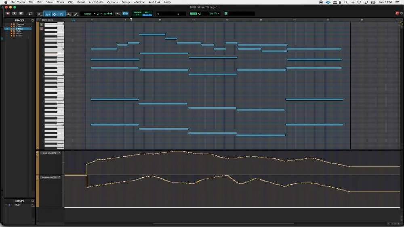Open the File menu

point(31,2)
